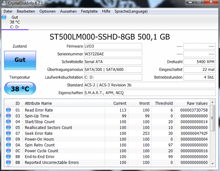Click the Threshold value 97
This screenshot has height=171, width=220.
pos(171,145)
